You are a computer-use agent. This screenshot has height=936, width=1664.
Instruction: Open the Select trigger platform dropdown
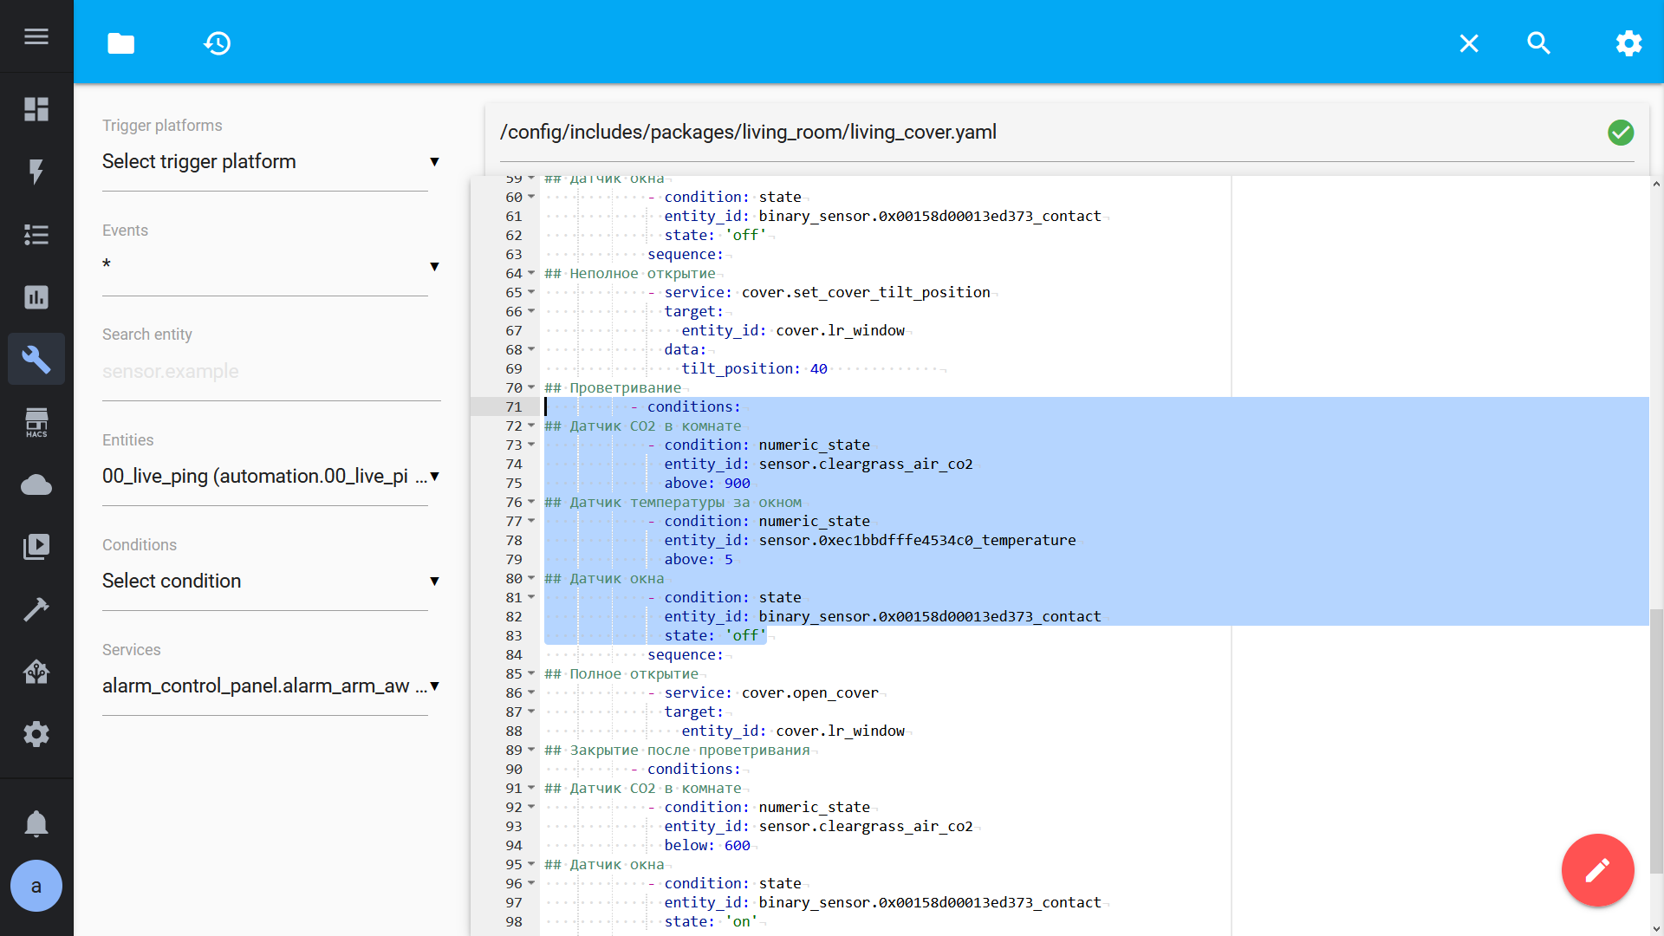click(x=270, y=162)
